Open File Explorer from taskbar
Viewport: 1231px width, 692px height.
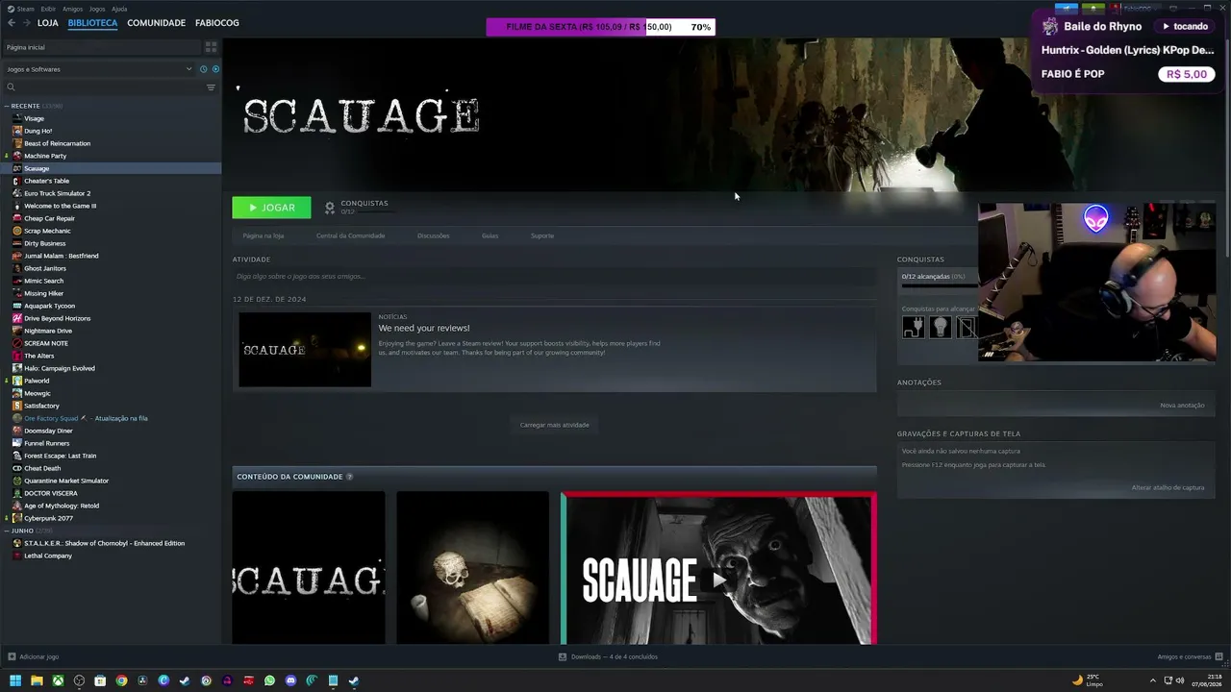pyautogui.click(x=37, y=681)
